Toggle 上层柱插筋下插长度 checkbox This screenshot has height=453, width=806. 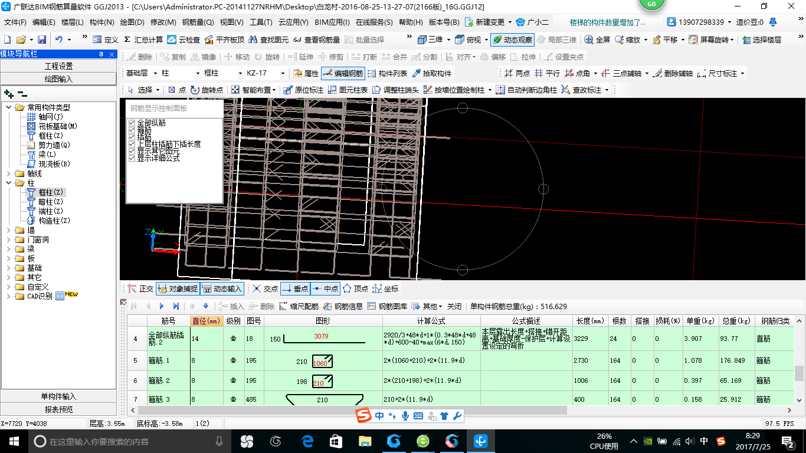(132, 145)
